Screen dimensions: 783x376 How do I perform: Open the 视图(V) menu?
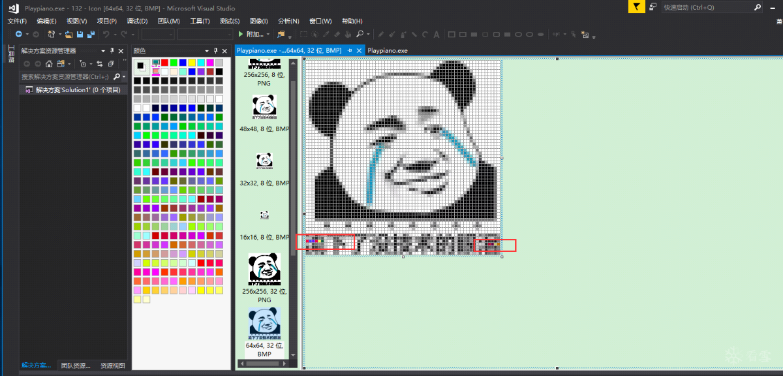pos(76,21)
